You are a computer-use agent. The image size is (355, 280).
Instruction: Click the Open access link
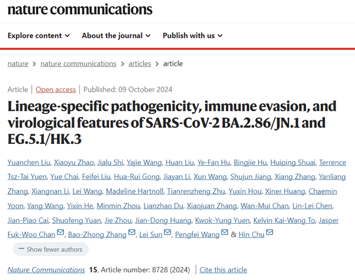pyautogui.click(x=56, y=89)
